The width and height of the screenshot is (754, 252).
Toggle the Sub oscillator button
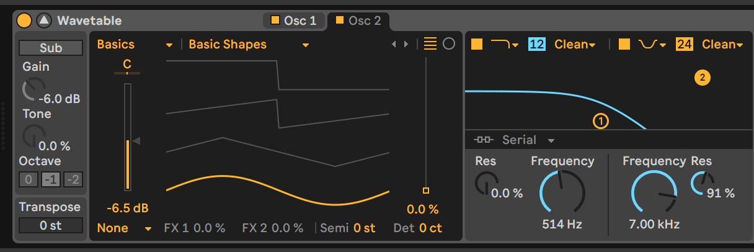pos(51,48)
